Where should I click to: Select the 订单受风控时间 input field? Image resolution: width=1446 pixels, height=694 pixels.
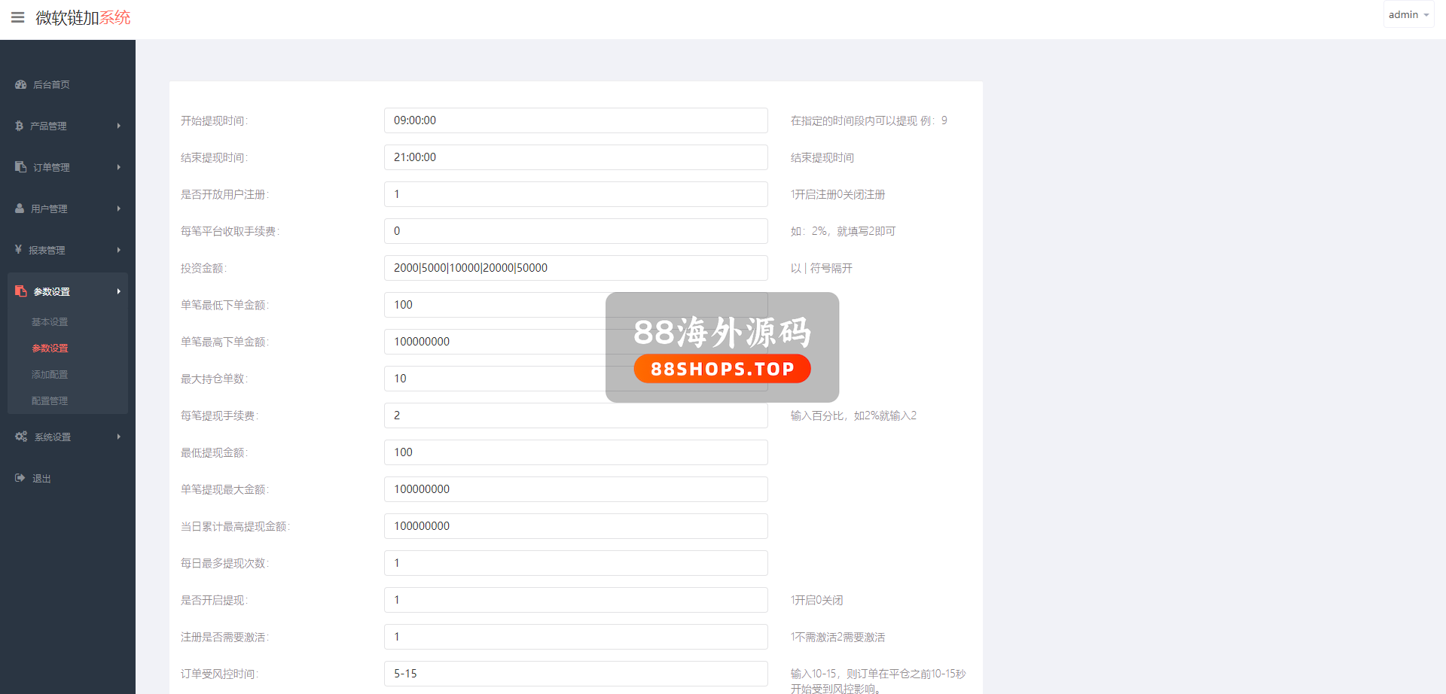click(575, 674)
